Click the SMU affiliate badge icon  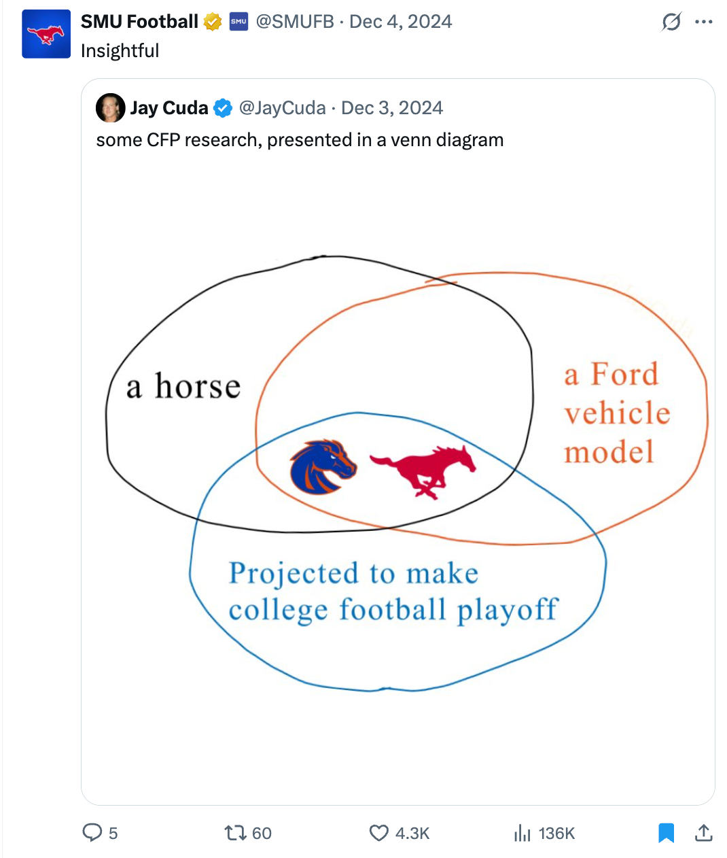tap(238, 22)
